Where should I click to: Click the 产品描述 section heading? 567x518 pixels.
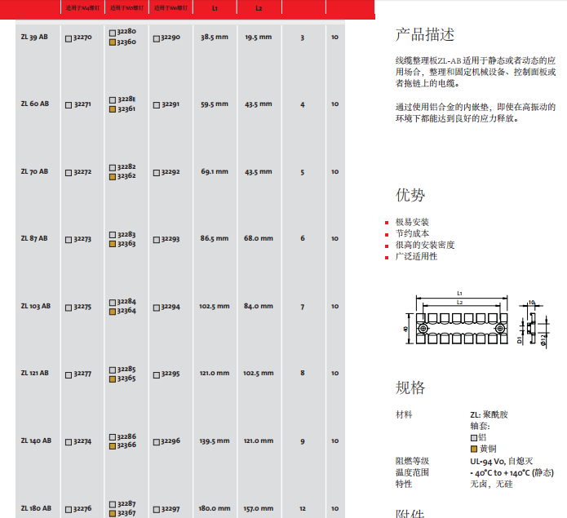(424, 35)
